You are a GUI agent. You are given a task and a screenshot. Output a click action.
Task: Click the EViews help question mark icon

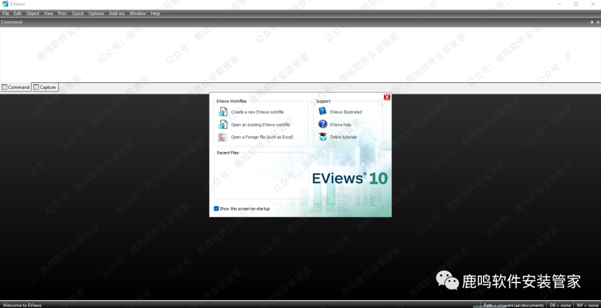click(323, 125)
